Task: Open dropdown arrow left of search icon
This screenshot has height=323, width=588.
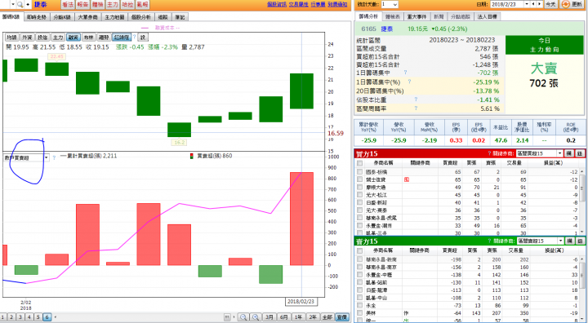Action: [13, 5]
